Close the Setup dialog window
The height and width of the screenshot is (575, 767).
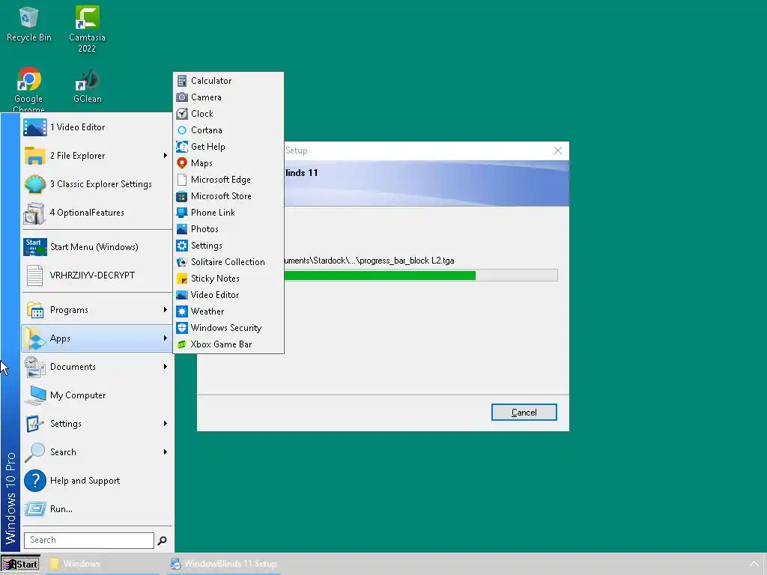click(557, 150)
